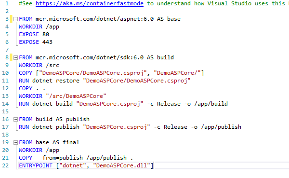Click the 'EXPOSE 443' line
Image resolution: width=289 pixels, height=178 pixels.
pos(36,42)
